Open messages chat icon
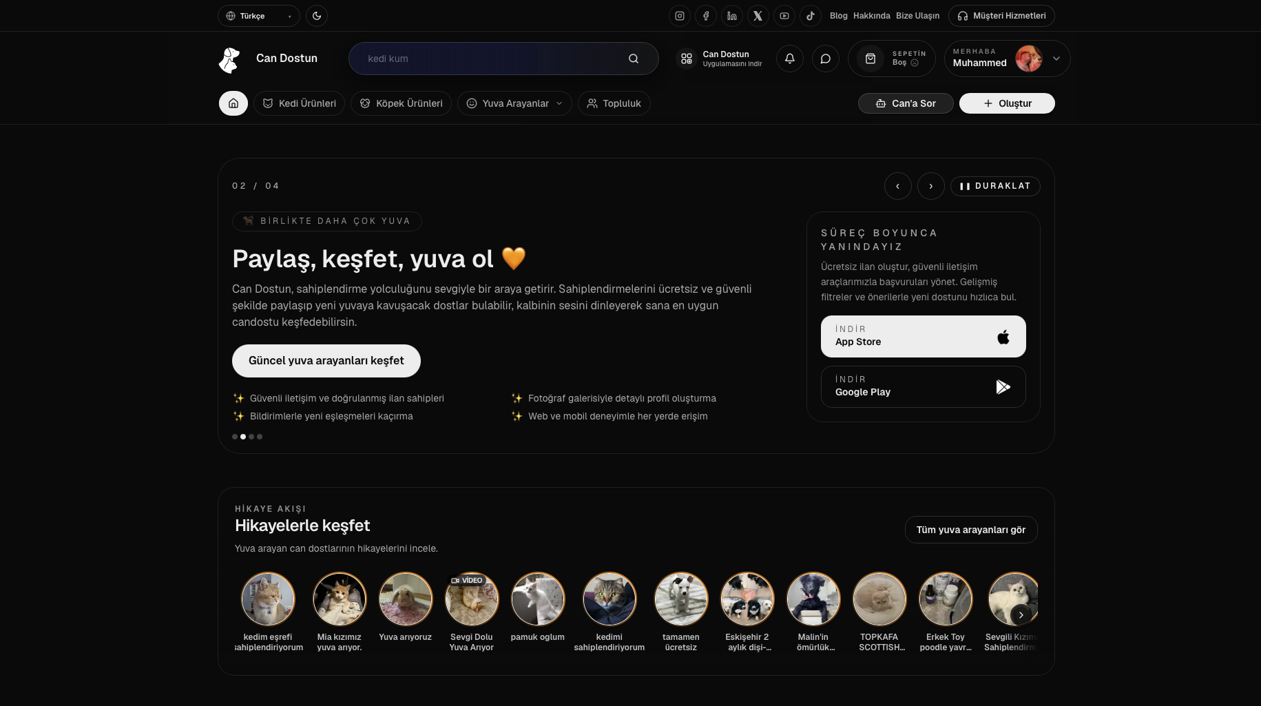 pyautogui.click(x=825, y=59)
